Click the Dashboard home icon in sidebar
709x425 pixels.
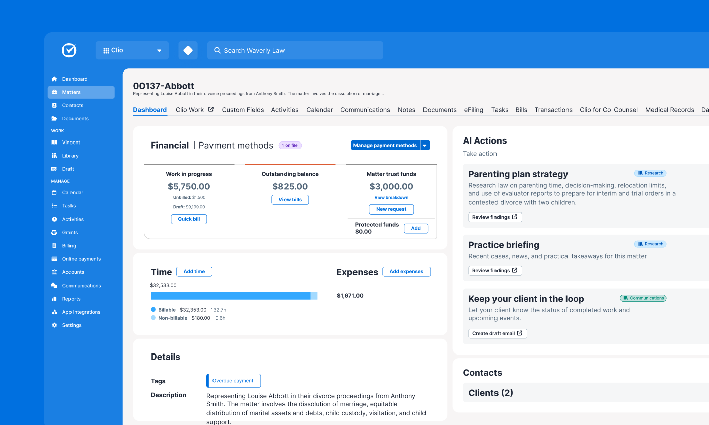pos(54,79)
